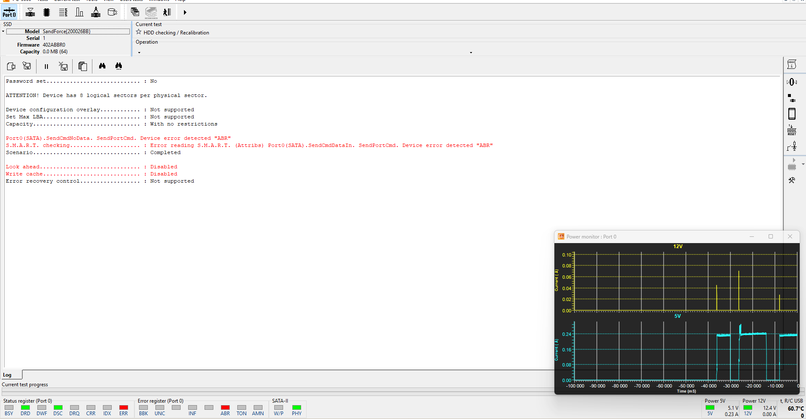Click the 'HDD checking / Recalibration' test label

point(176,33)
